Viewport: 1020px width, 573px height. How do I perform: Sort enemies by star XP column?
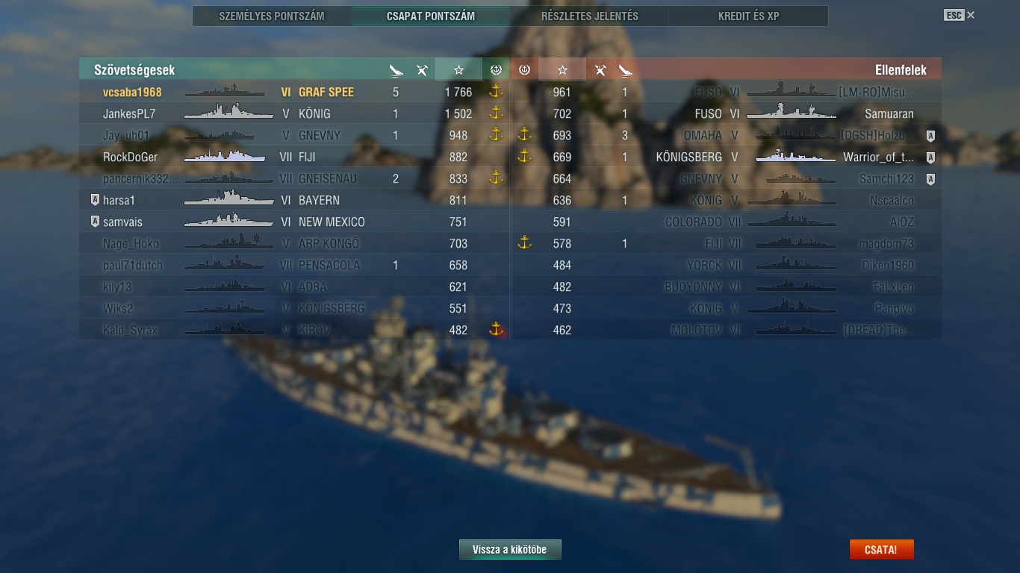[x=562, y=69]
